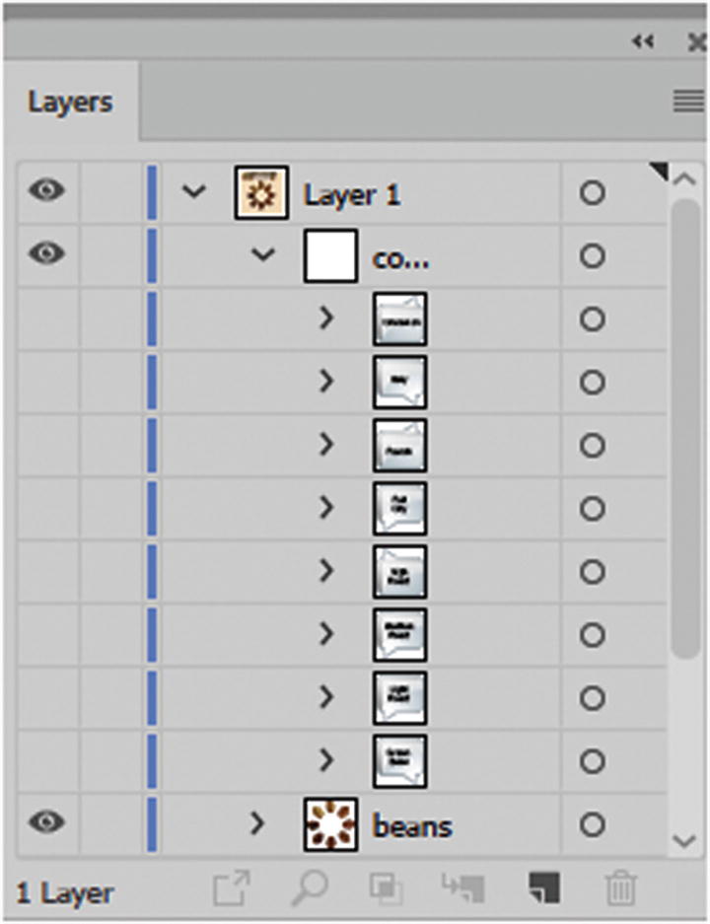
Task: Click the target circle for Layer 1
Action: (593, 193)
